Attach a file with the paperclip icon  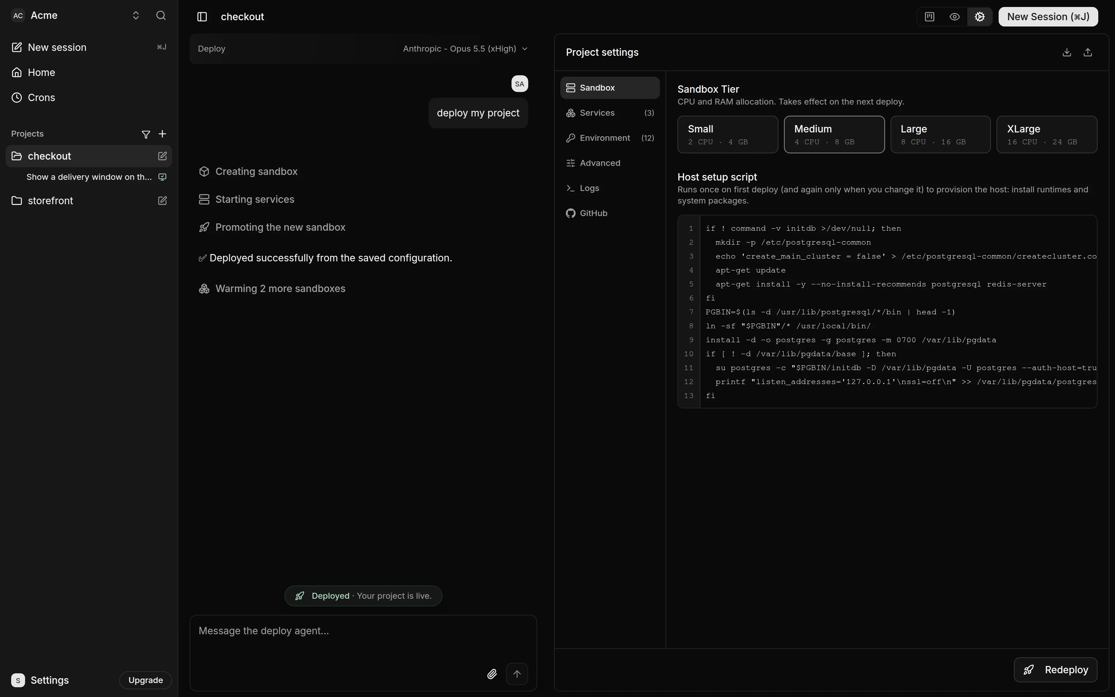pos(492,674)
